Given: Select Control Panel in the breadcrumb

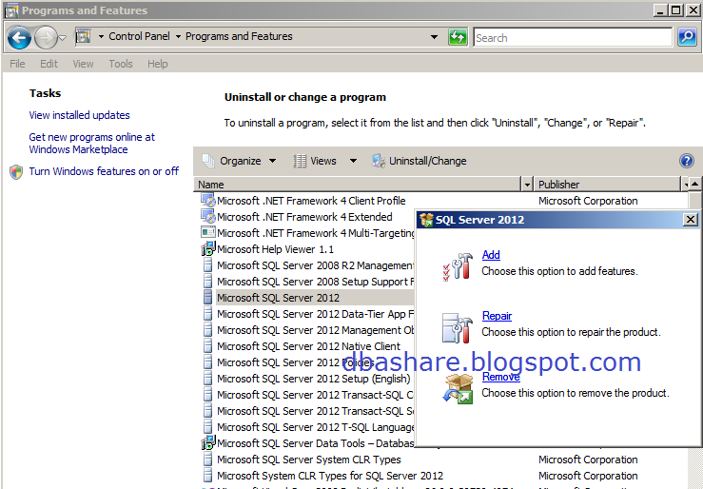Looking at the screenshot, I should [139, 36].
